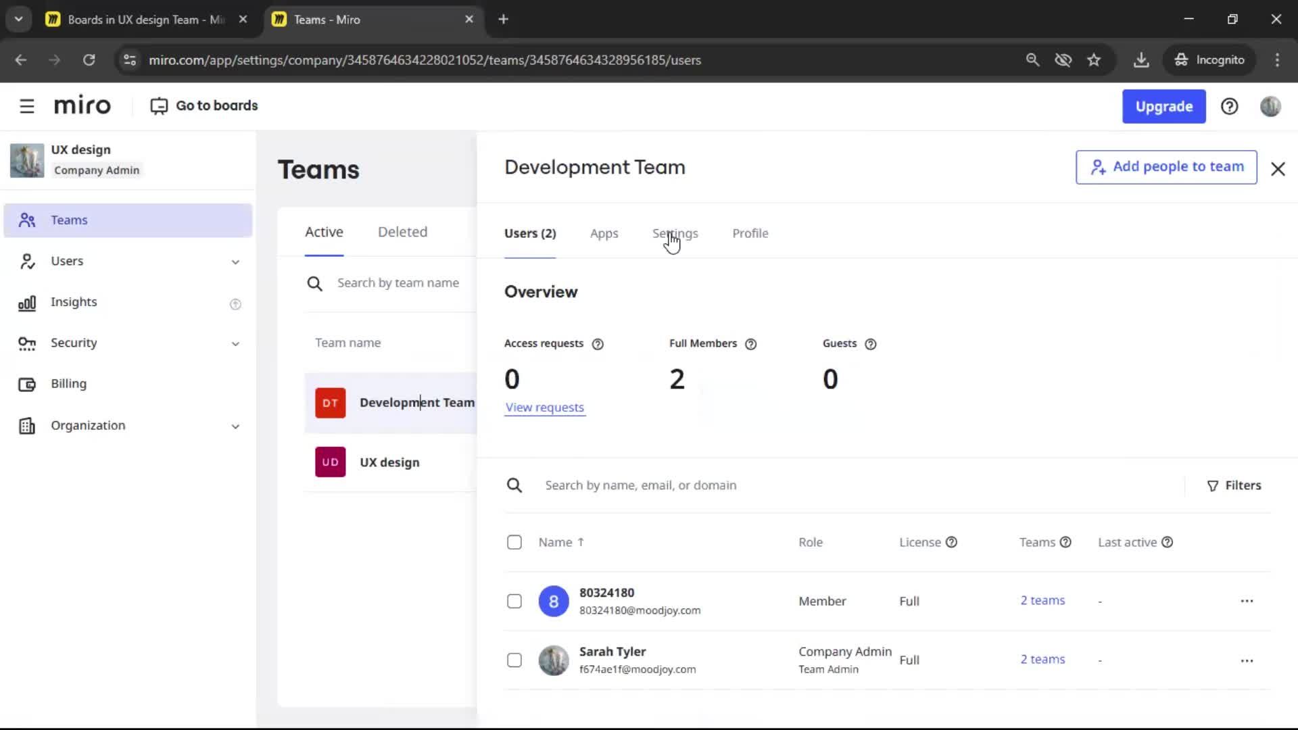Open more options for user 80324180
The image size is (1298, 730).
click(x=1247, y=601)
